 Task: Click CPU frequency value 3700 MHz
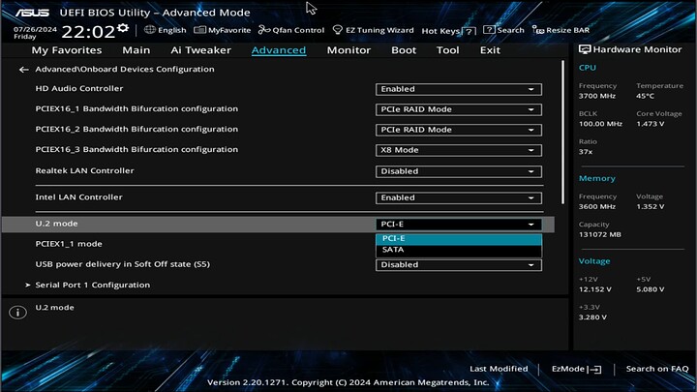coord(597,96)
